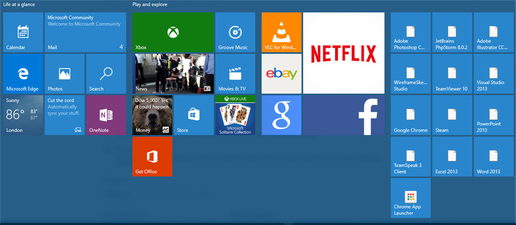The width and height of the screenshot is (516, 225).
Task: Open the eBay tile
Action: tap(281, 73)
